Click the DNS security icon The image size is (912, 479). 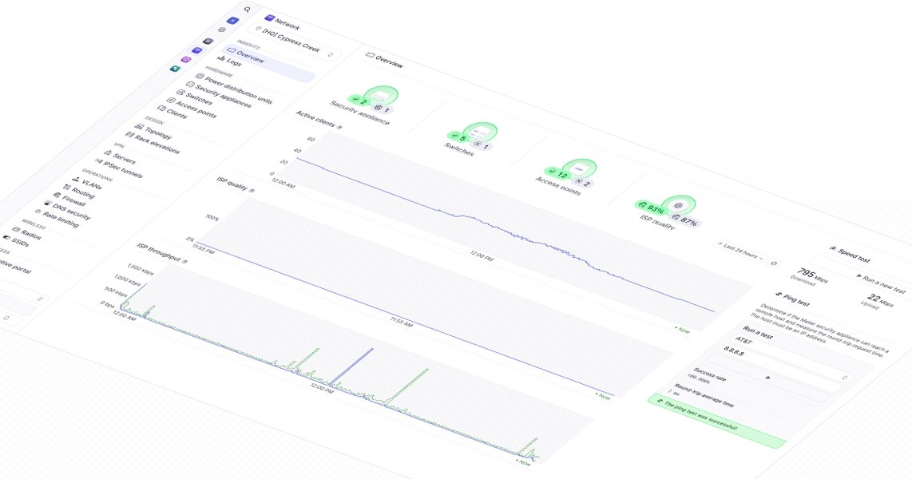tap(47, 204)
